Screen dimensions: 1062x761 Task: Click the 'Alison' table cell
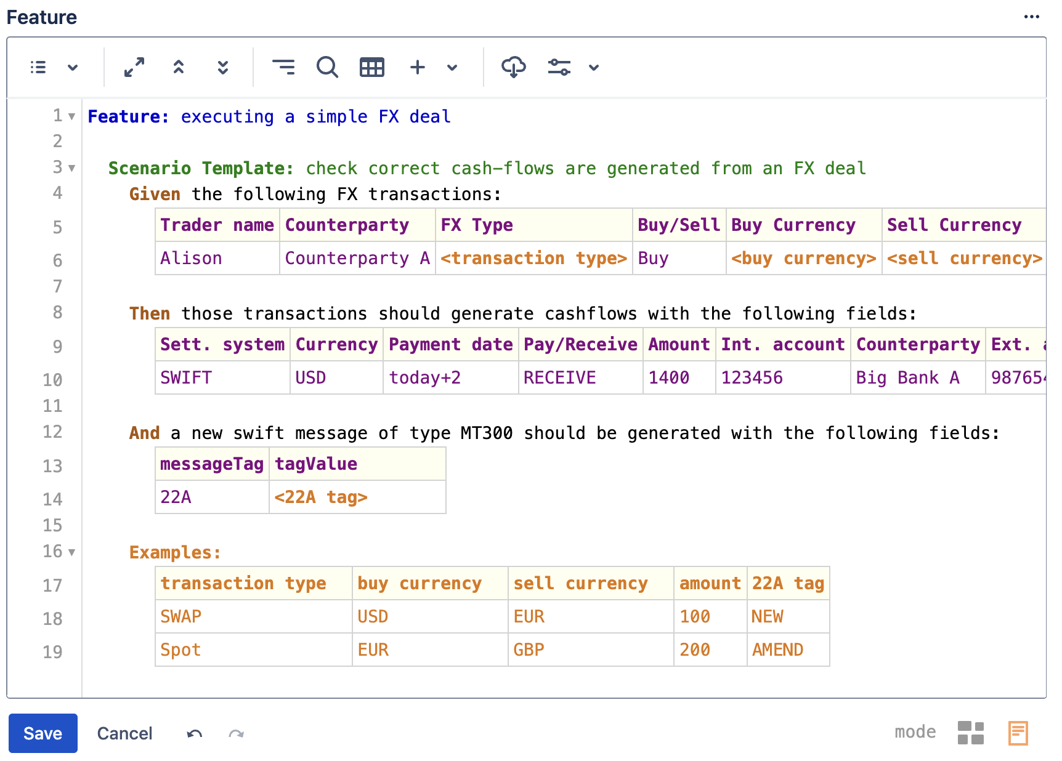217,258
